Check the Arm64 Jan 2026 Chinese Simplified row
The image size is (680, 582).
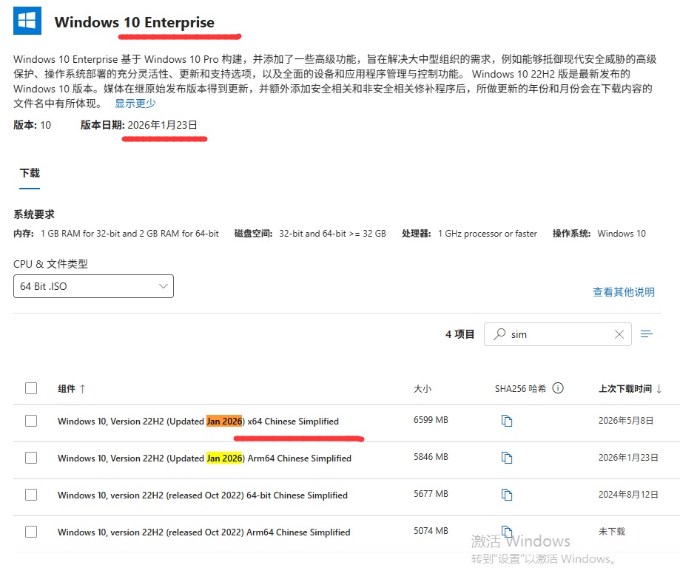pos(31,458)
